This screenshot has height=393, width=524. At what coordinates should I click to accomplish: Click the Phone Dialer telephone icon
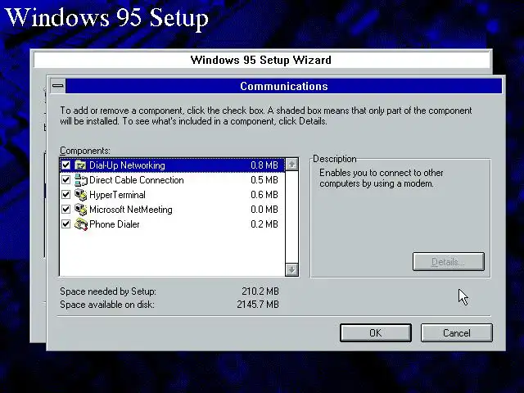(81, 224)
